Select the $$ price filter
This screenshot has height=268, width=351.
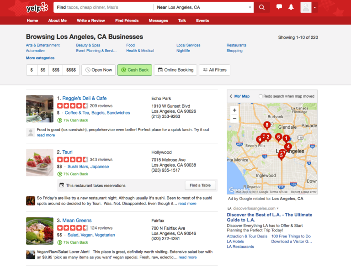[43, 70]
